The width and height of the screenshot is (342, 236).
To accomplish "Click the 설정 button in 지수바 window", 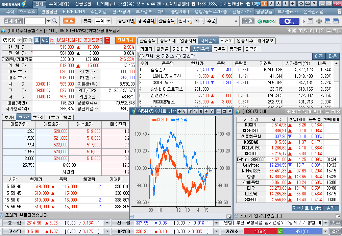I will coord(331,208).
